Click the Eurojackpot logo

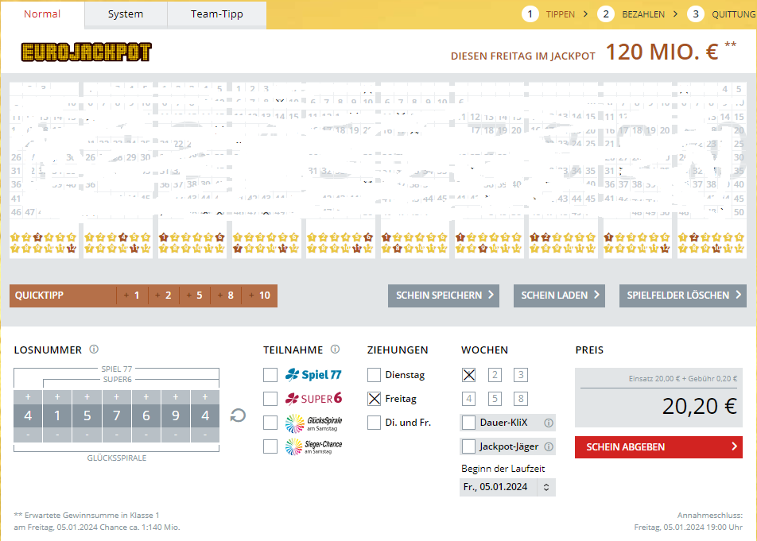(x=87, y=52)
